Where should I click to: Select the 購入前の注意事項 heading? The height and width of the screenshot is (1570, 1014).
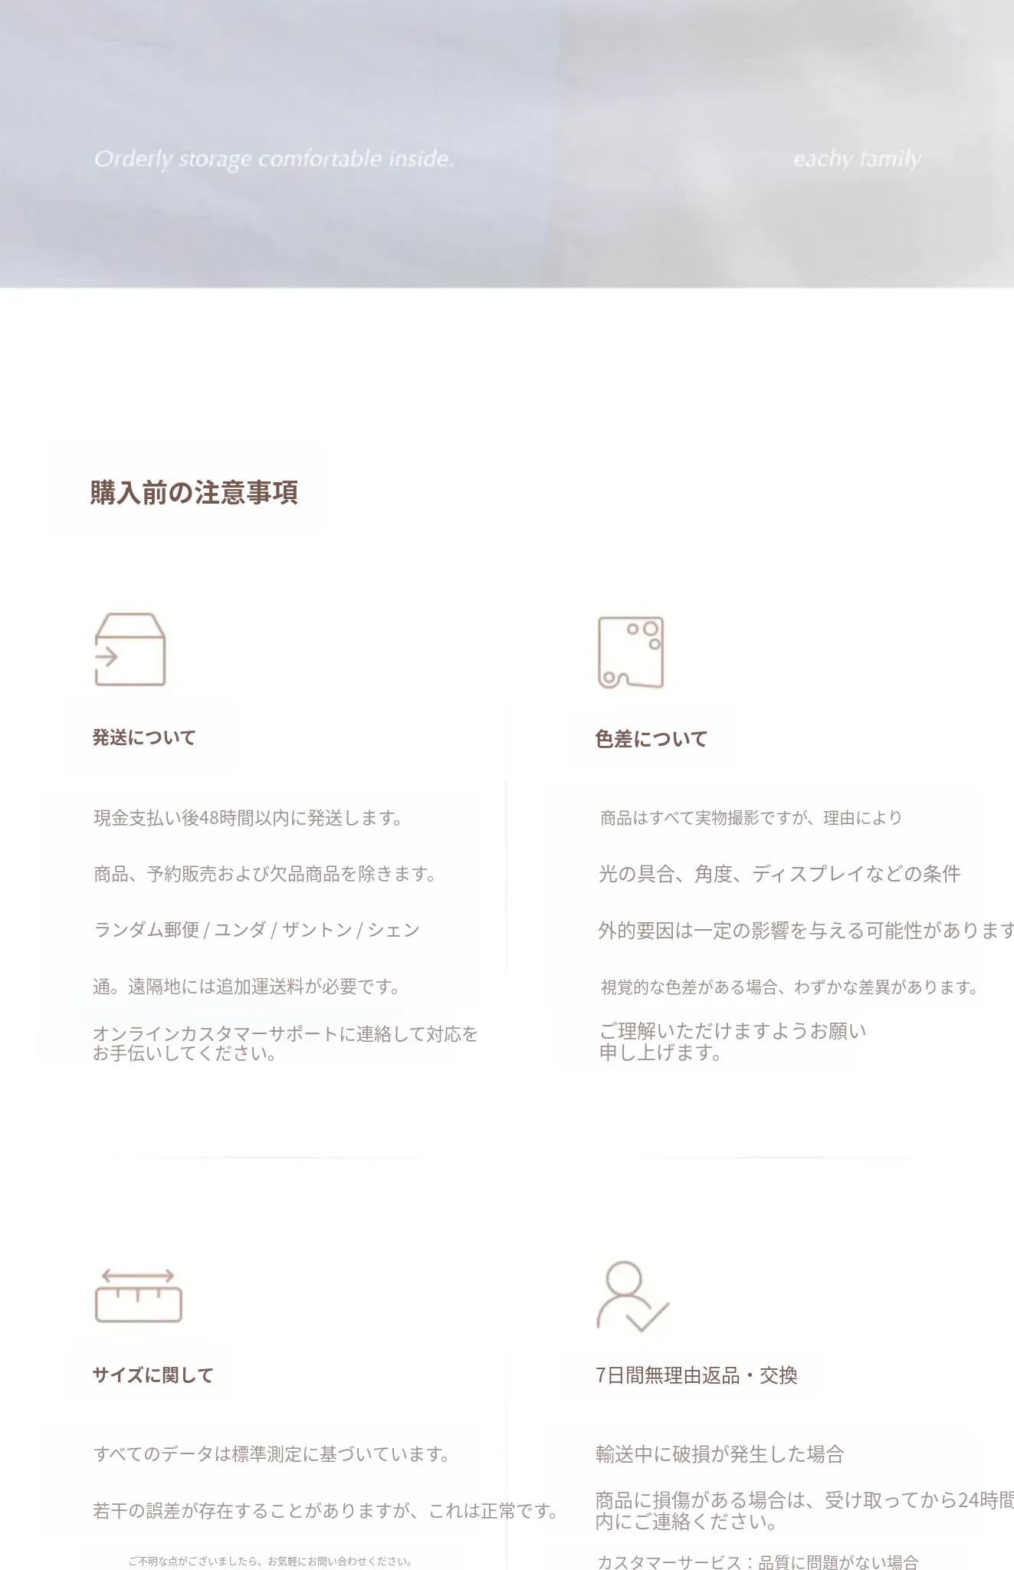click(x=194, y=492)
